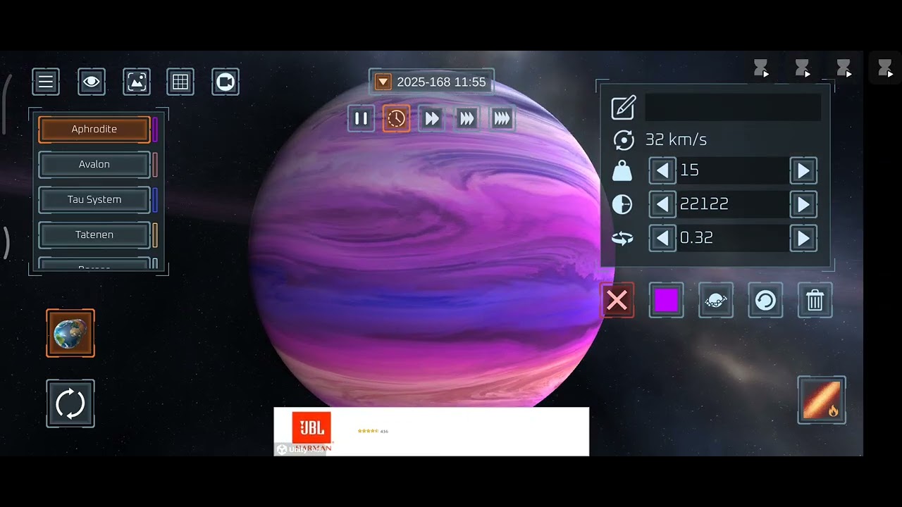Click Tau System's blue color marker
902x507 pixels.
coord(155,200)
